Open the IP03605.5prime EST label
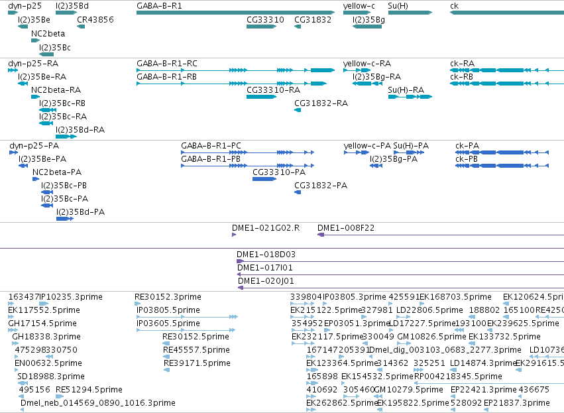 point(168,324)
